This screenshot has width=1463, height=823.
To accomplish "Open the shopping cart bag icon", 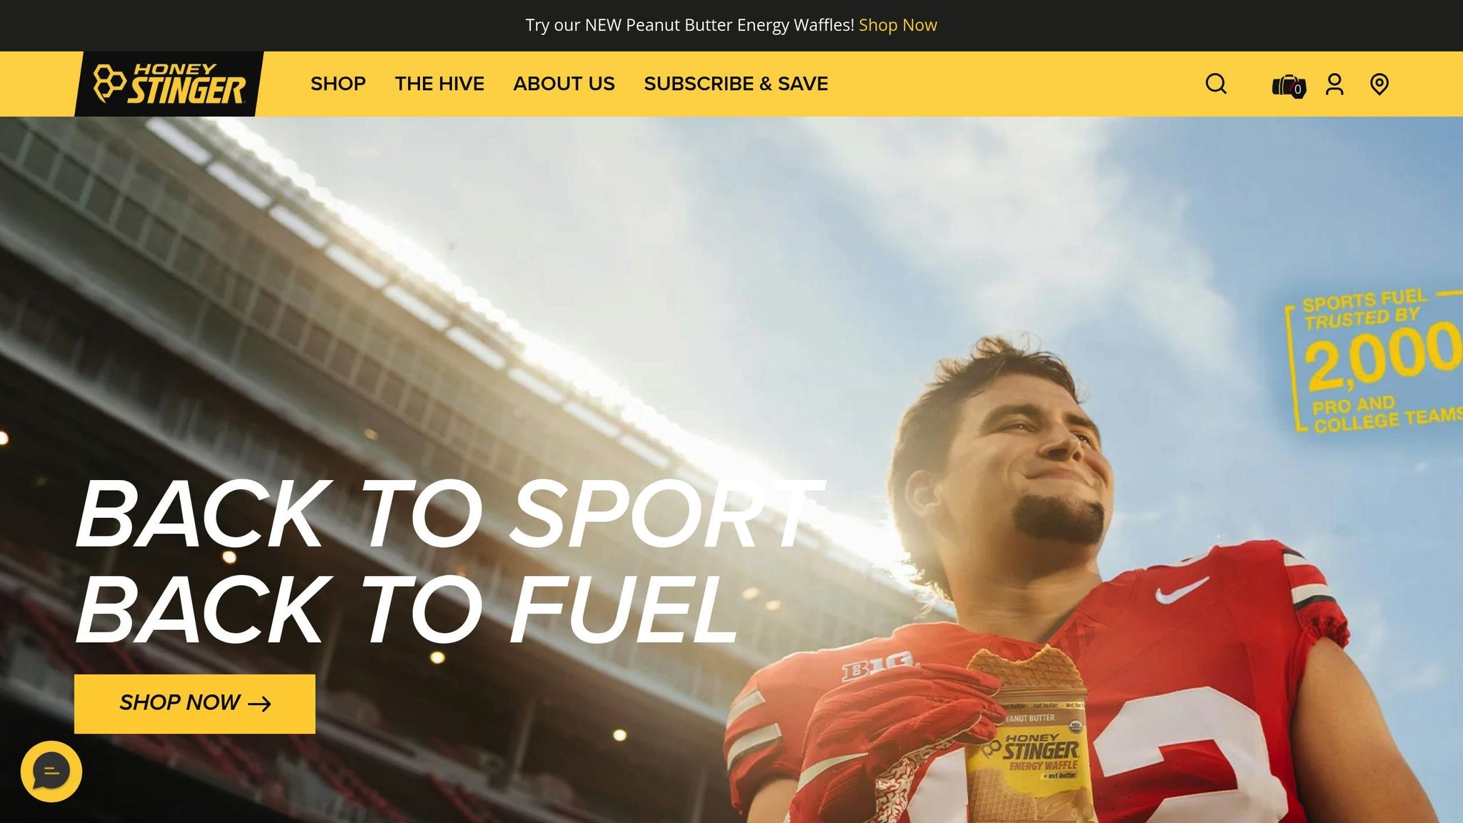I will click(x=1288, y=86).
